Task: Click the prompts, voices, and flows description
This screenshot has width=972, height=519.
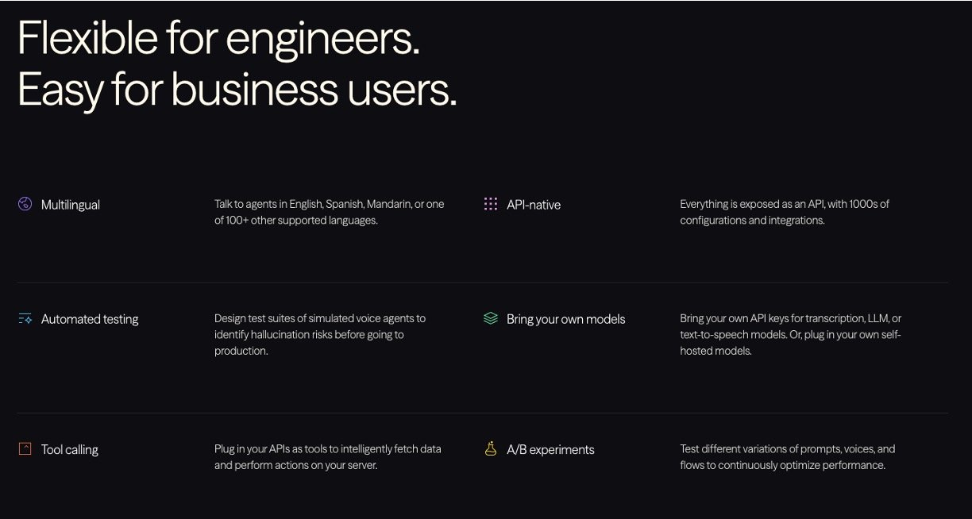Action: point(787,457)
